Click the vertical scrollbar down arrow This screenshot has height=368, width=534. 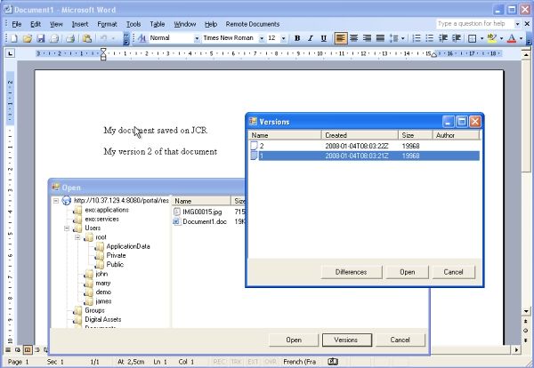pyautogui.click(x=526, y=311)
